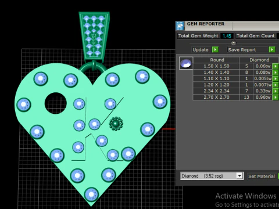
Task: Select the 1.10 X 1.10 size cell
Action: coord(216,78)
